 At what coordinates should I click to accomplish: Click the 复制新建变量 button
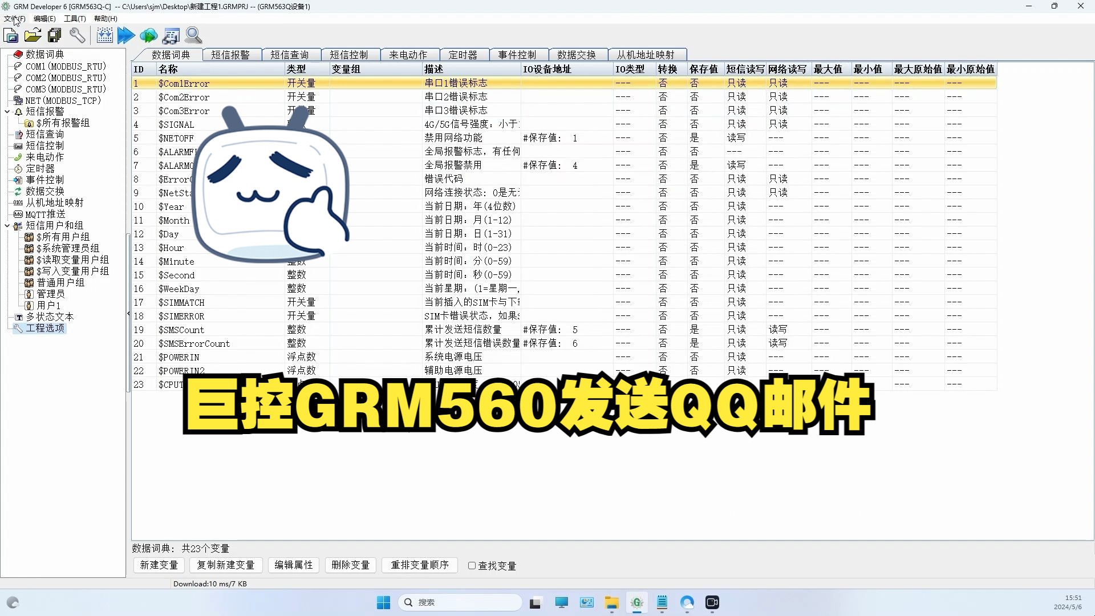click(x=226, y=565)
